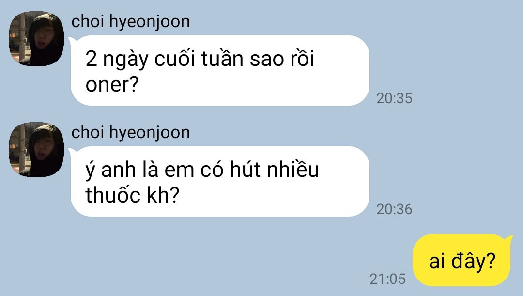Select the "ý anh là em có hút" bubble
This screenshot has width=523, height=296.
(x=220, y=181)
